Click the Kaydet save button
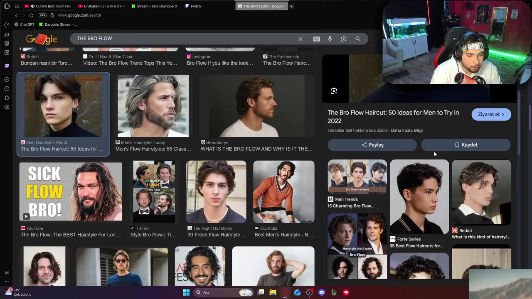 [x=466, y=145]
